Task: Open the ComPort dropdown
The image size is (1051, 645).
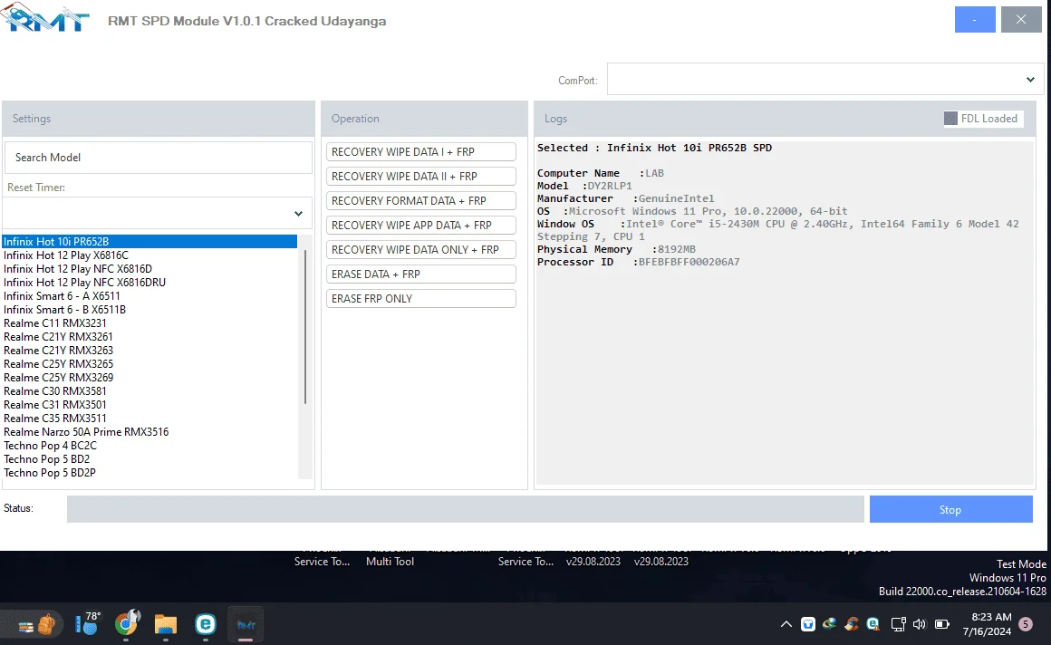Action: [825, 79]
